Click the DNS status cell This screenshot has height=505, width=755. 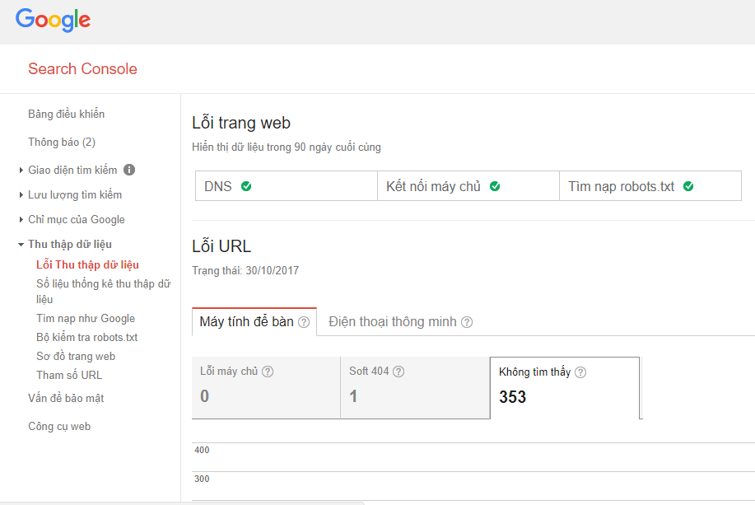click(x=287, y=186)
